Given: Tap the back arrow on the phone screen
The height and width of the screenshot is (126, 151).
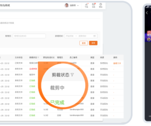Looking at the screenshot, I should [x=147, y=13].
